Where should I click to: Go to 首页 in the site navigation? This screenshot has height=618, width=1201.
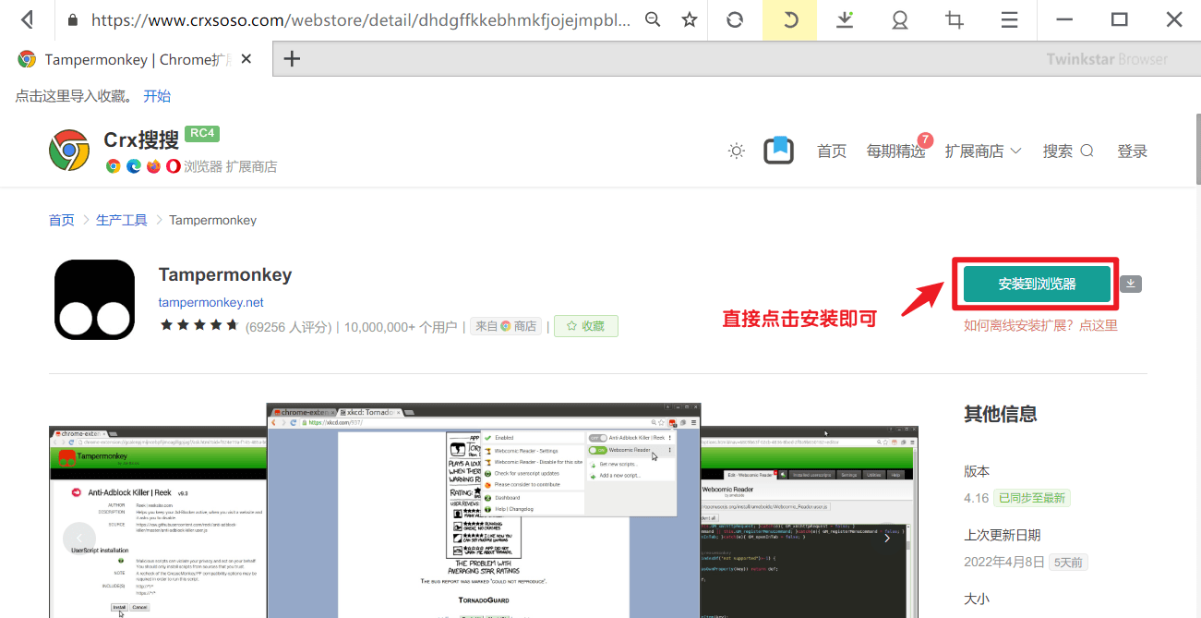[832, 151]
